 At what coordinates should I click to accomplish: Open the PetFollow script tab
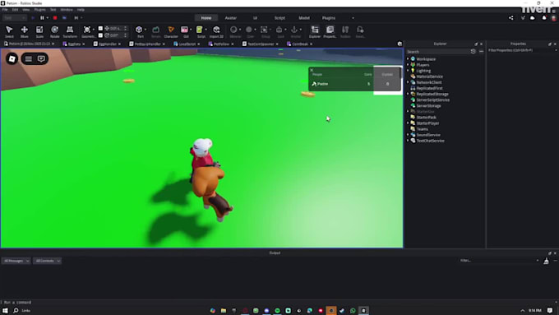coord(221,44)
